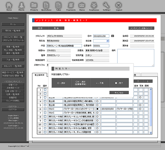Open the 担当者 dropdown
Screen dimensions: 165x150
pyautogui.click(x=101, y=41)
